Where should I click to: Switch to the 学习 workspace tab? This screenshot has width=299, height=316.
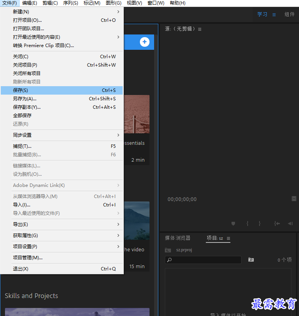click(262, 15)
